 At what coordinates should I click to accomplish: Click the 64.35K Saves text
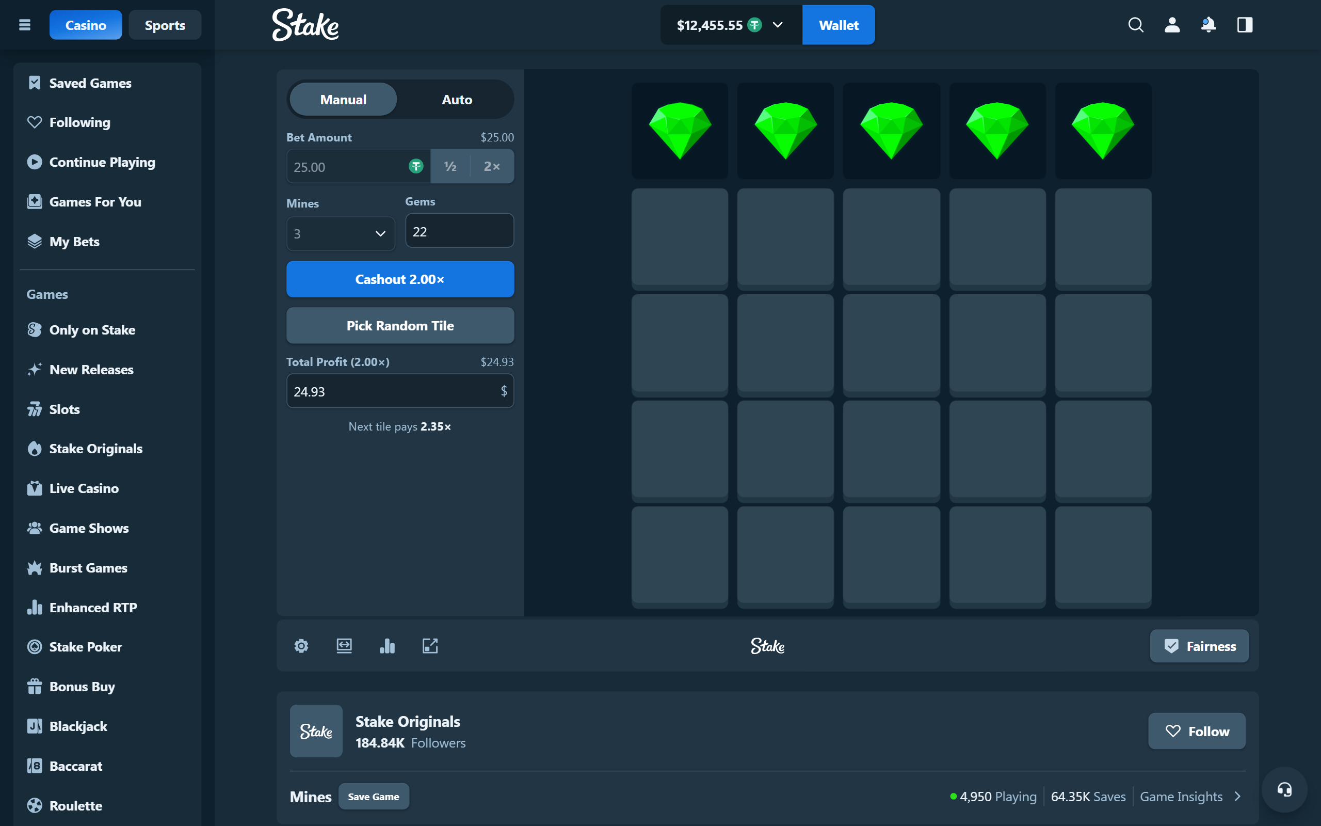(x=1088, y=797)
